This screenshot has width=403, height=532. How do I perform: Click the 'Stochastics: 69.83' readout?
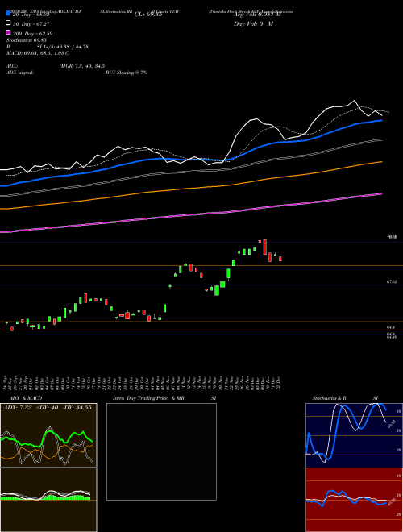(x=27, y=40)
